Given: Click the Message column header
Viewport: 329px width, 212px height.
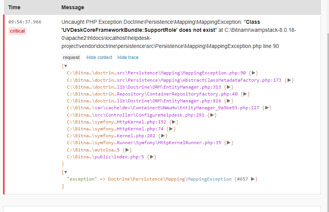Looking at the screenshot, I should [x=73, y=7].
